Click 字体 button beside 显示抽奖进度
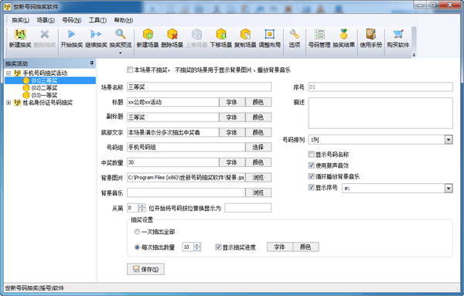 [280, 247]
